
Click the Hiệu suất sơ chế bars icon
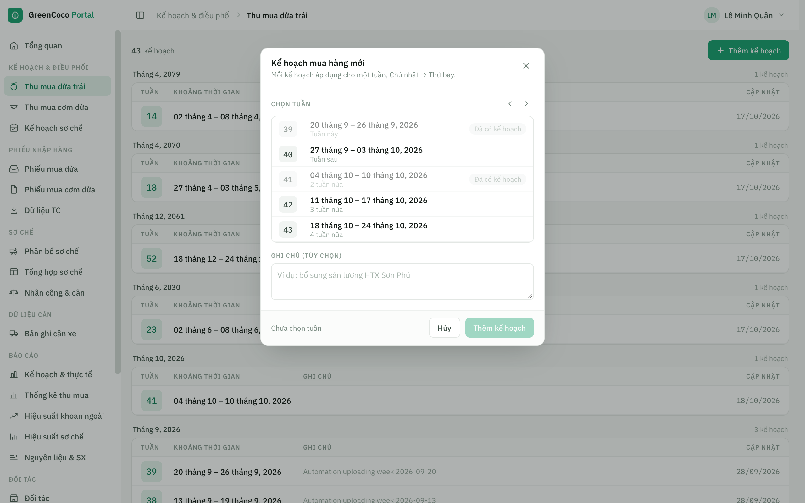[x=14, y=436]
